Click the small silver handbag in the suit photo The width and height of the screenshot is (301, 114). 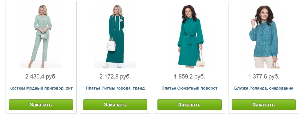click(x=44, y=36)
